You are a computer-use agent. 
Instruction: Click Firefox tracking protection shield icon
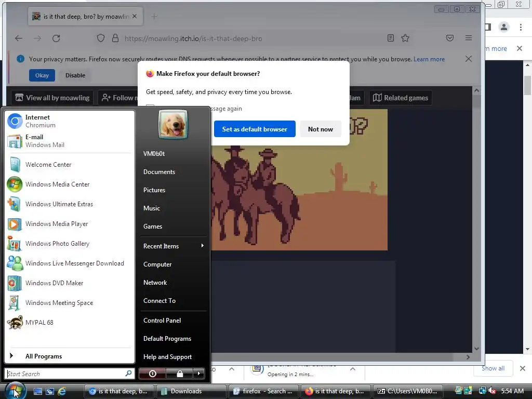100,38
